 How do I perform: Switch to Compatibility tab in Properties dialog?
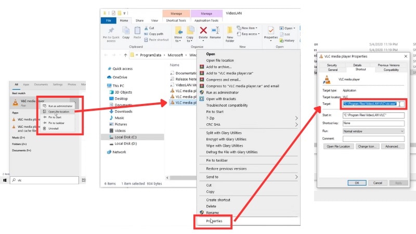pos(391,70)
